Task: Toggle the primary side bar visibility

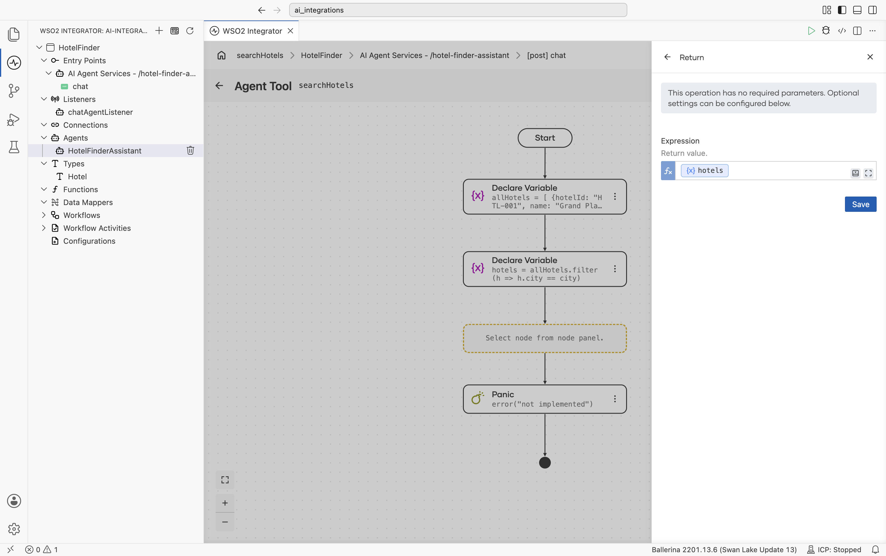Action: 842,10
